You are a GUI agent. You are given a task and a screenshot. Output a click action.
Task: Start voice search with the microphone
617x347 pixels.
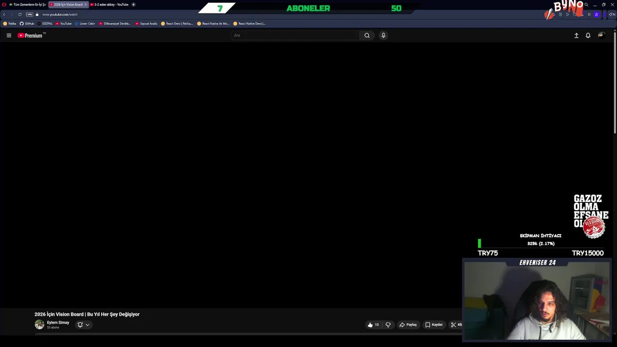coord(383,35)
